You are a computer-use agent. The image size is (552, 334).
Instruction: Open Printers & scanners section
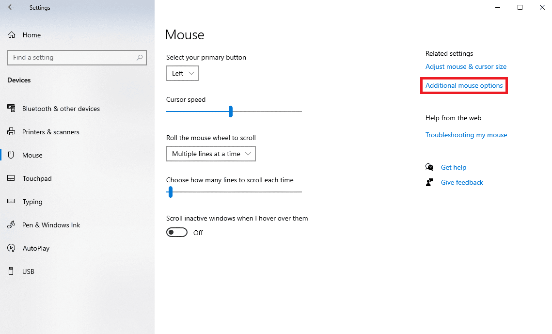click(x=51, y=132)
